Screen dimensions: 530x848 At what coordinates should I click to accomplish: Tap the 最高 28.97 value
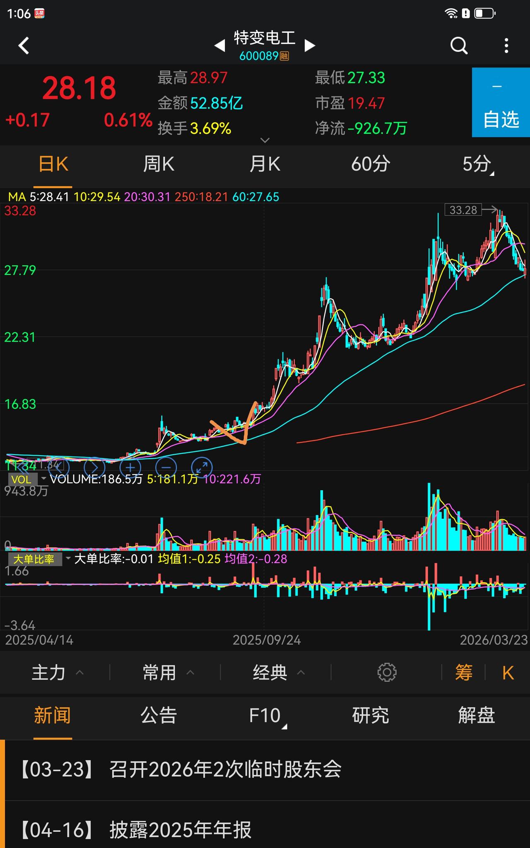pyautogui.click(x=209, y=78)
